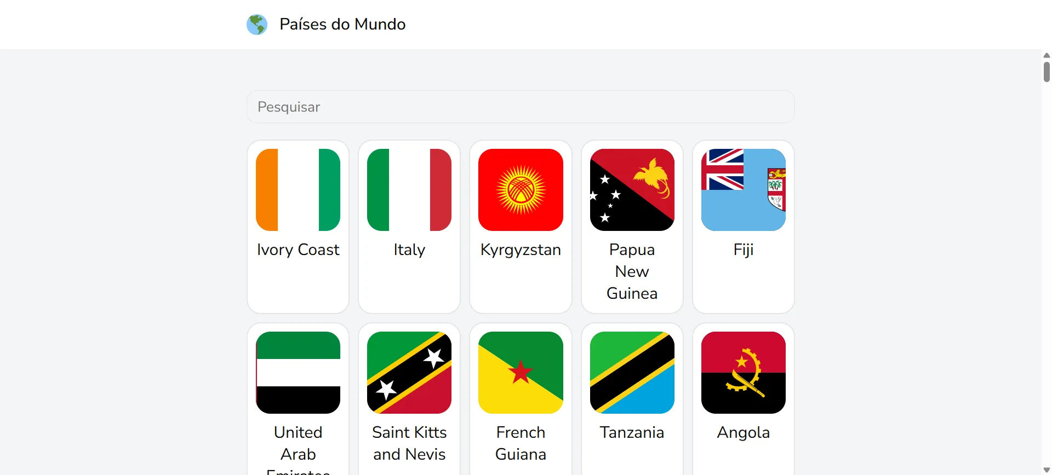Choose the Papua New Guinea flag
The image size is (1052, 475).
click(x=632, y=190)
